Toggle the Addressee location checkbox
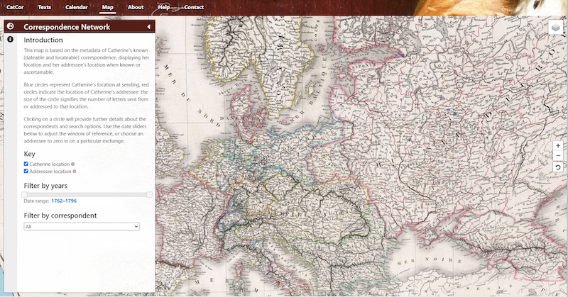This screenshot has height=297, width=568. click(26, 171)
